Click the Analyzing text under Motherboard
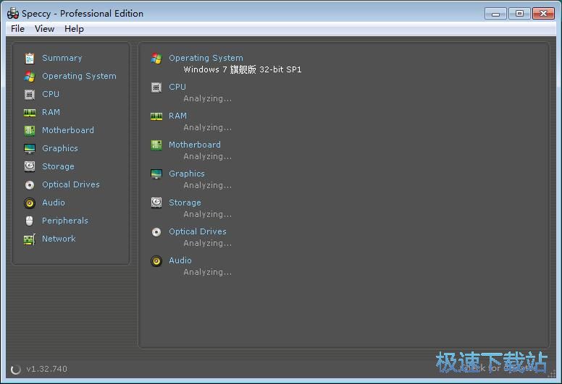The height and width of the screenshot is (384, 562). 208,156
